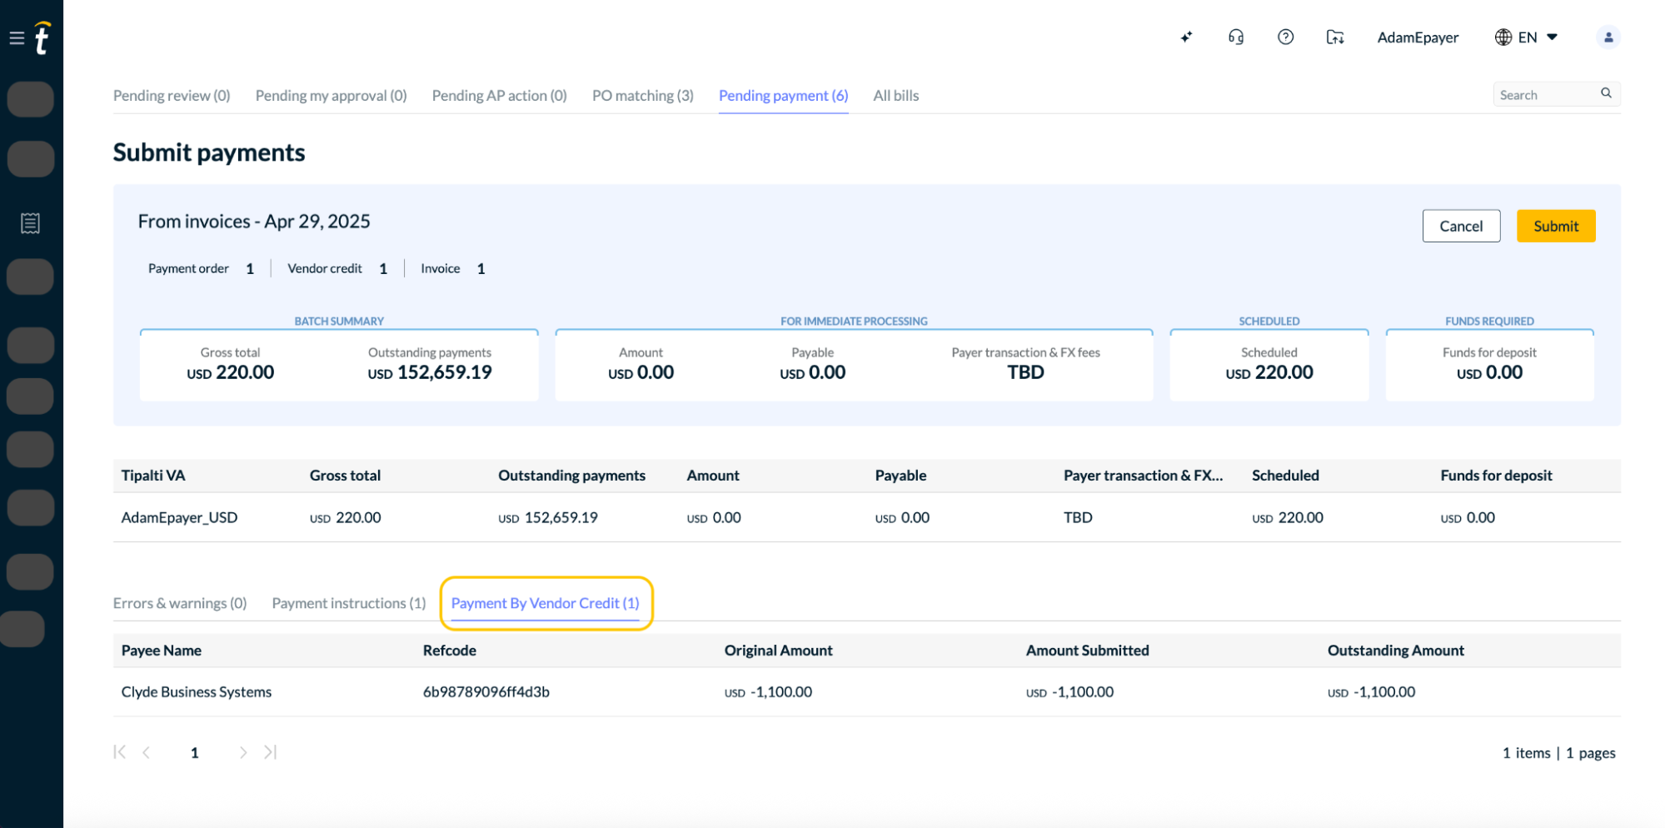The image size is (1665, 828).
Task: Click the Funds for deposit summary card
Action: [x=1489, y=365]
